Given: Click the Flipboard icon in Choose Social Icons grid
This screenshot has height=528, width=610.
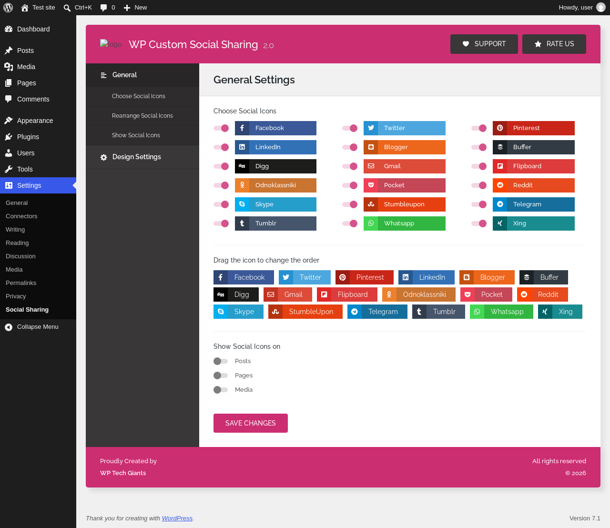Looking at the screenshot, I should [500, 166].
